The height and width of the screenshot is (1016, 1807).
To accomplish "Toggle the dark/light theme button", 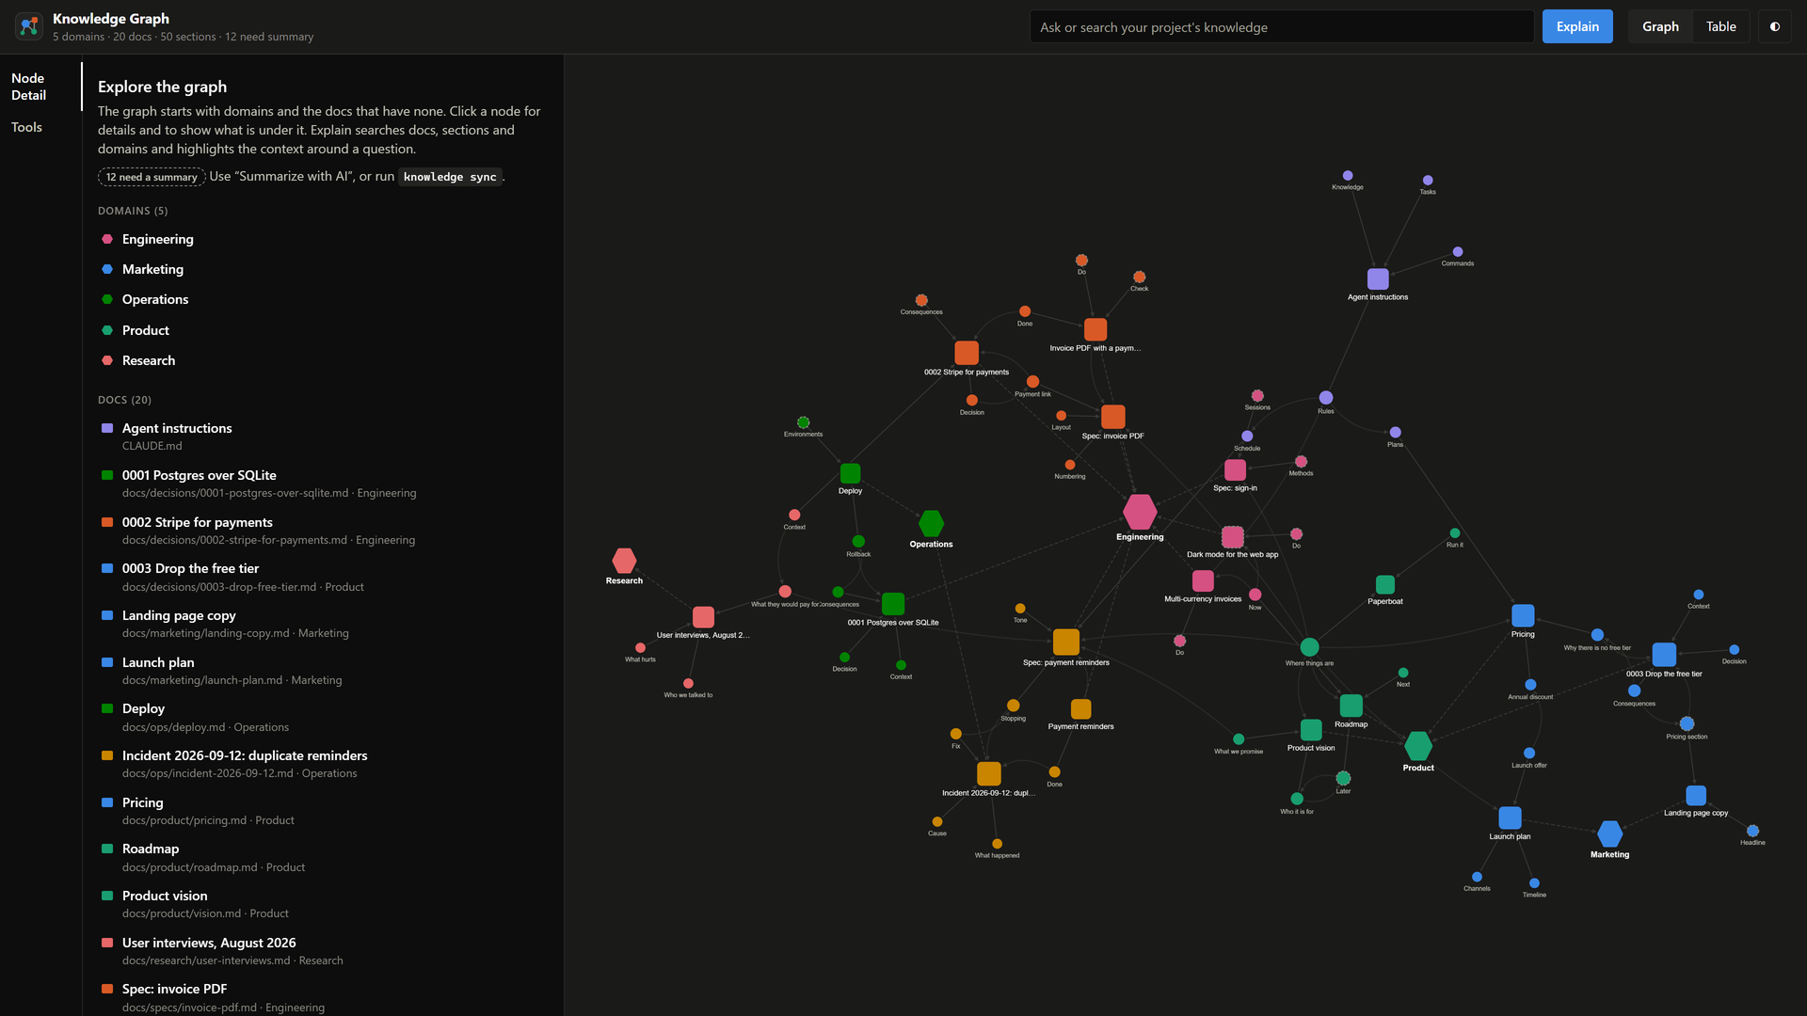I will coord(1775,26).
